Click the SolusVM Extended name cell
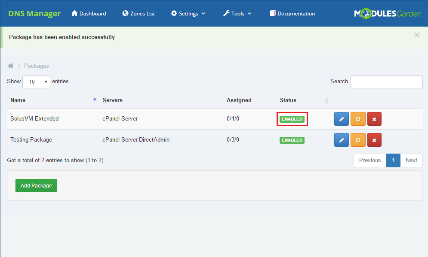 click(x=34, y=118)
